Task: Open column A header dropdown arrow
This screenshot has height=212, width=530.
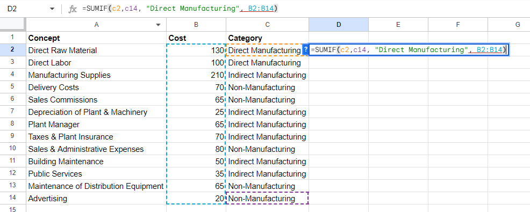Action: click(159, 25)
